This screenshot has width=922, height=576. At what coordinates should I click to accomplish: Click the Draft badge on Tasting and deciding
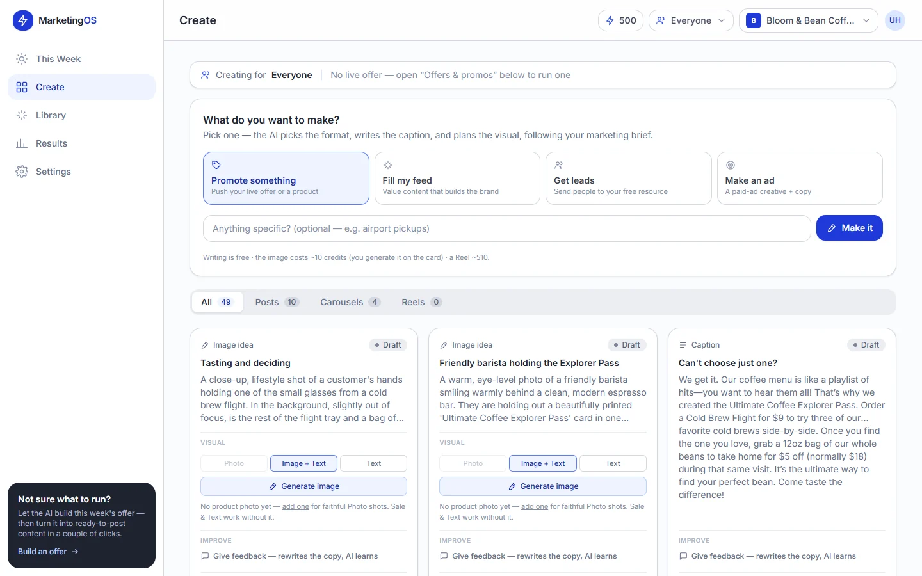coord(388,345)
